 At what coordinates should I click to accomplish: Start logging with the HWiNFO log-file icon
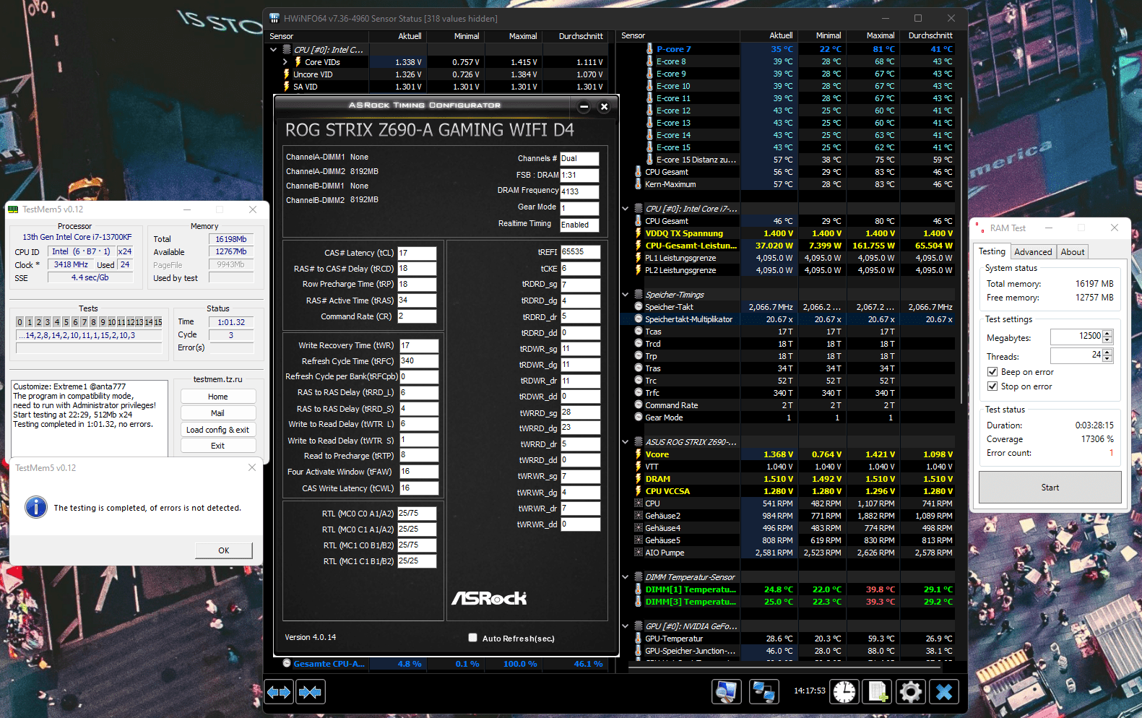878,692
